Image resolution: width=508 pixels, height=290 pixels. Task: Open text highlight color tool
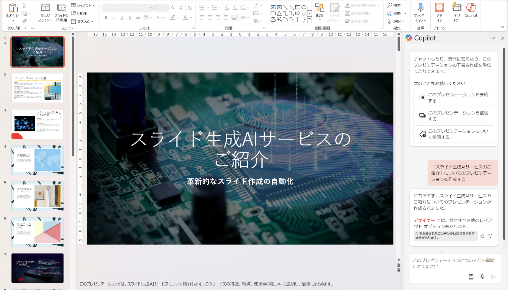coord(173,18)
